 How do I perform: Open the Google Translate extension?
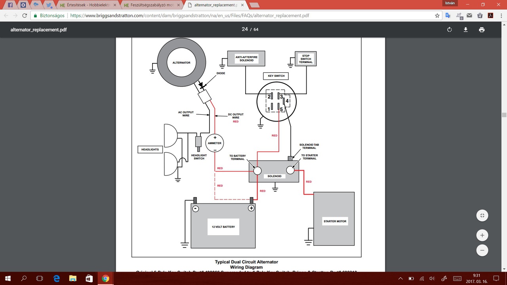pyautogui.click(x=448, y=16)
